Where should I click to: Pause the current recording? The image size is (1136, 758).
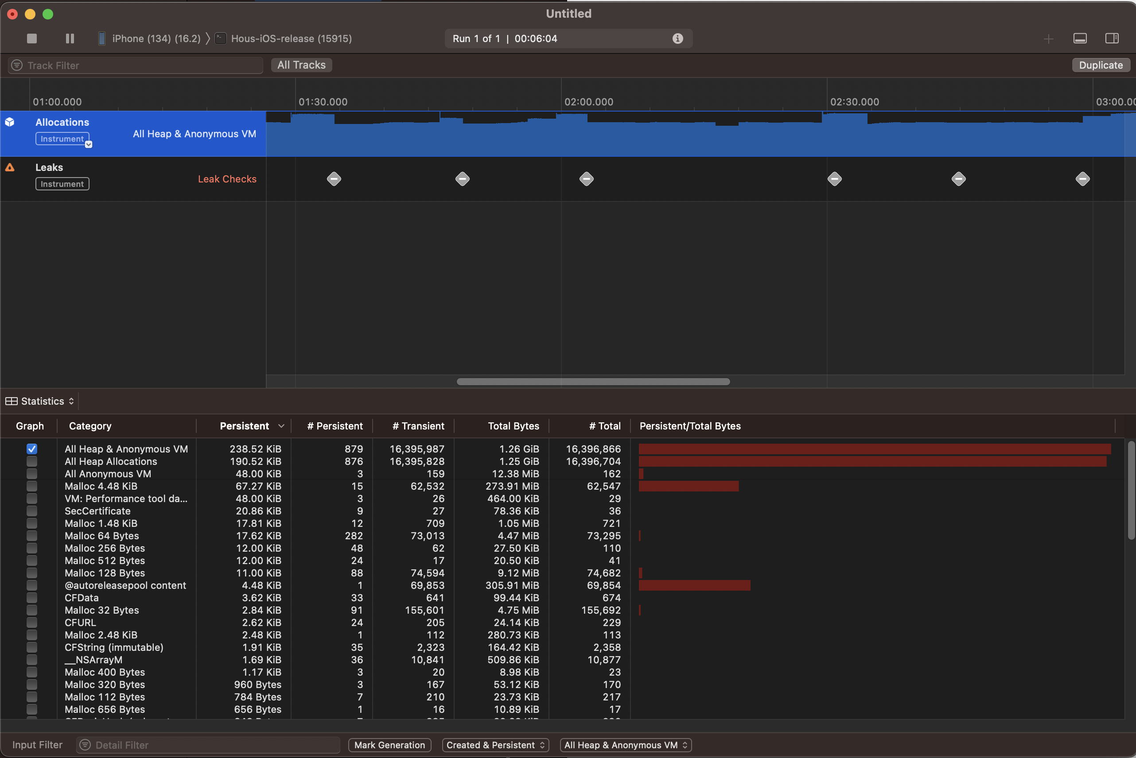(70, 38)
